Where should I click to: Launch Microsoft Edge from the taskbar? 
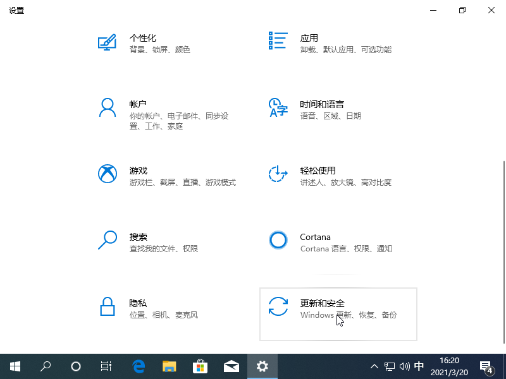[x=139, y=366]
